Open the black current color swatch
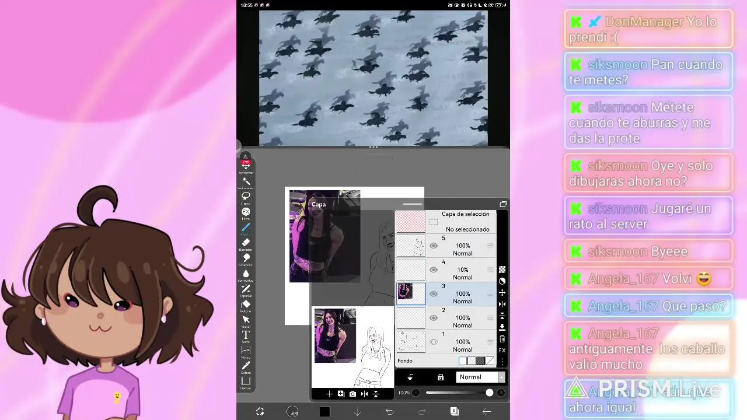 pyautogui.click(x=325, y=412)
